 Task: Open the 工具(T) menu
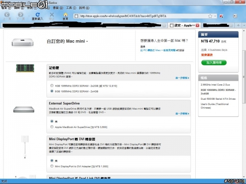click(71, 8)
